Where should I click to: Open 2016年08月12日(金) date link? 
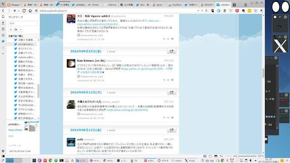(86, 130)
